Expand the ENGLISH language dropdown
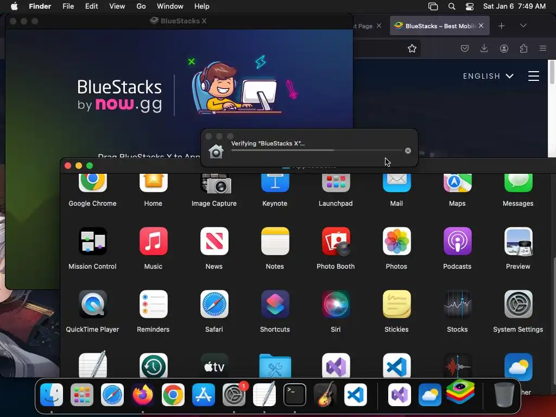 [488, 76]
